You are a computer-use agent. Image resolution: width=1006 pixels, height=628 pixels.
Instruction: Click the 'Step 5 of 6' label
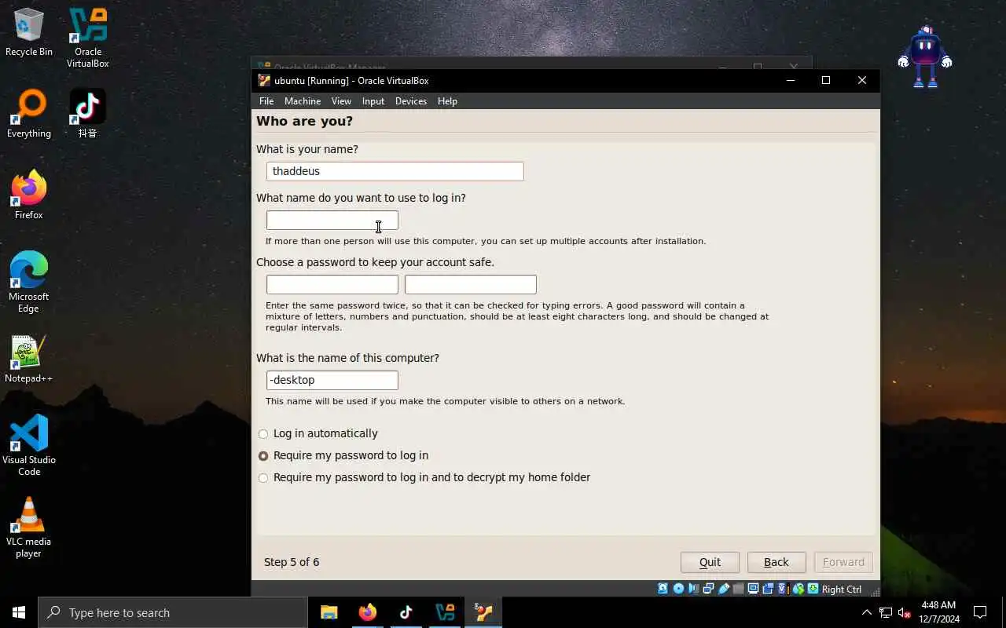click(292, 562)
